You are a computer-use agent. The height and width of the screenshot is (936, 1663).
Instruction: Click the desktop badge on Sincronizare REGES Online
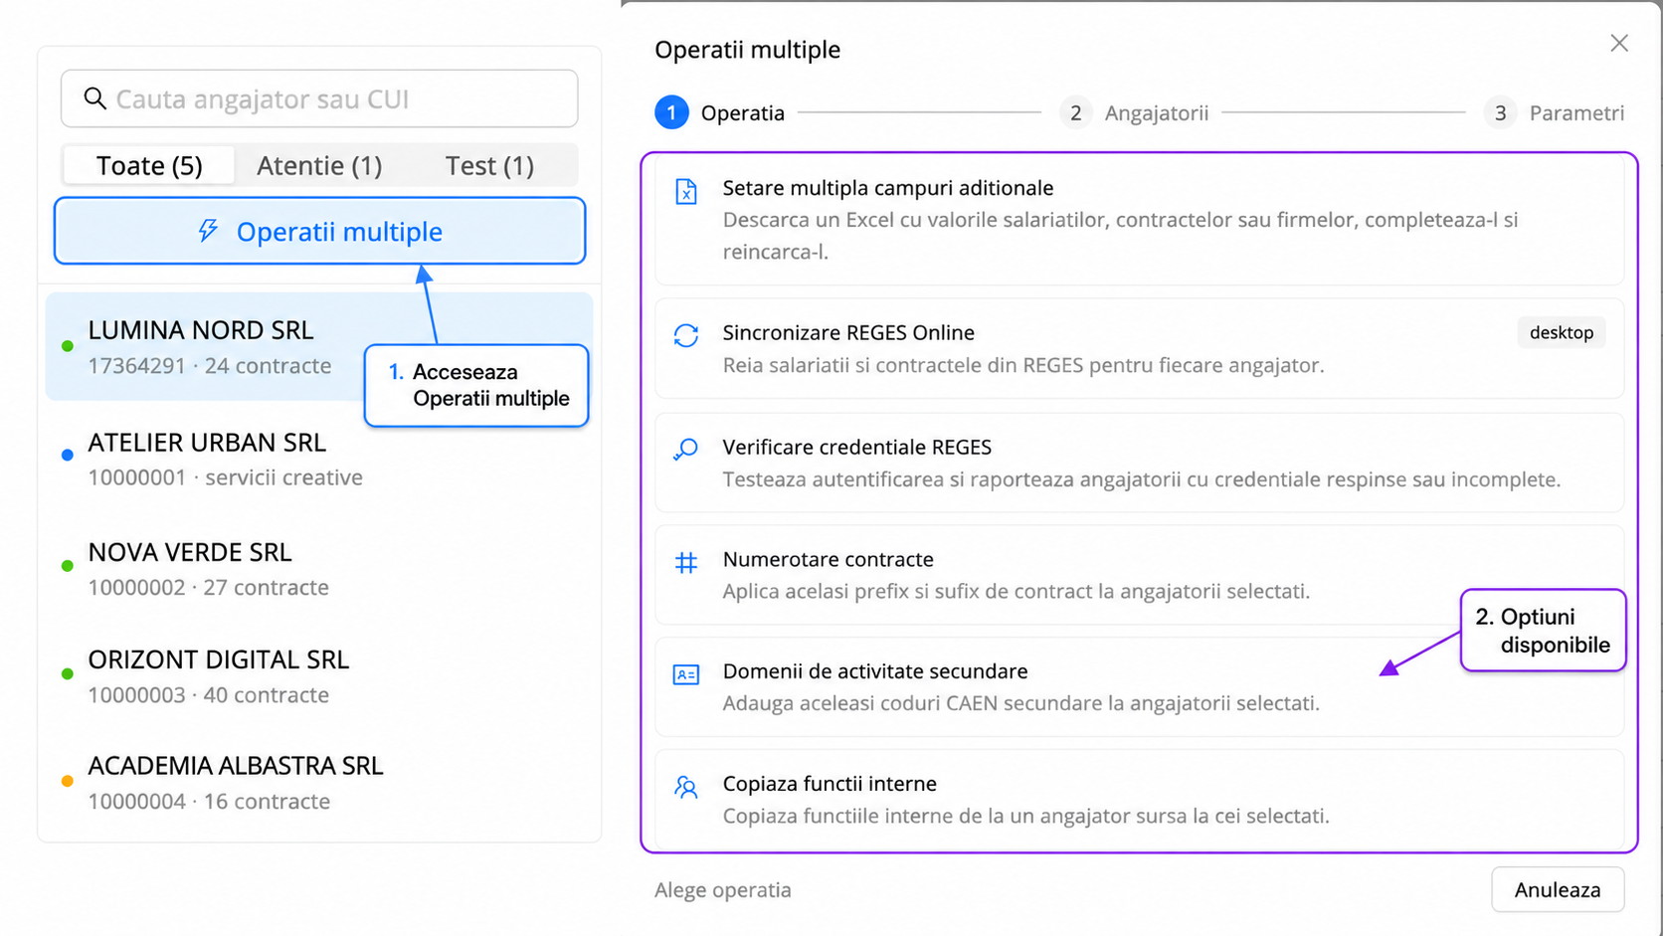pyautogui.click(x=1562, y=332)
